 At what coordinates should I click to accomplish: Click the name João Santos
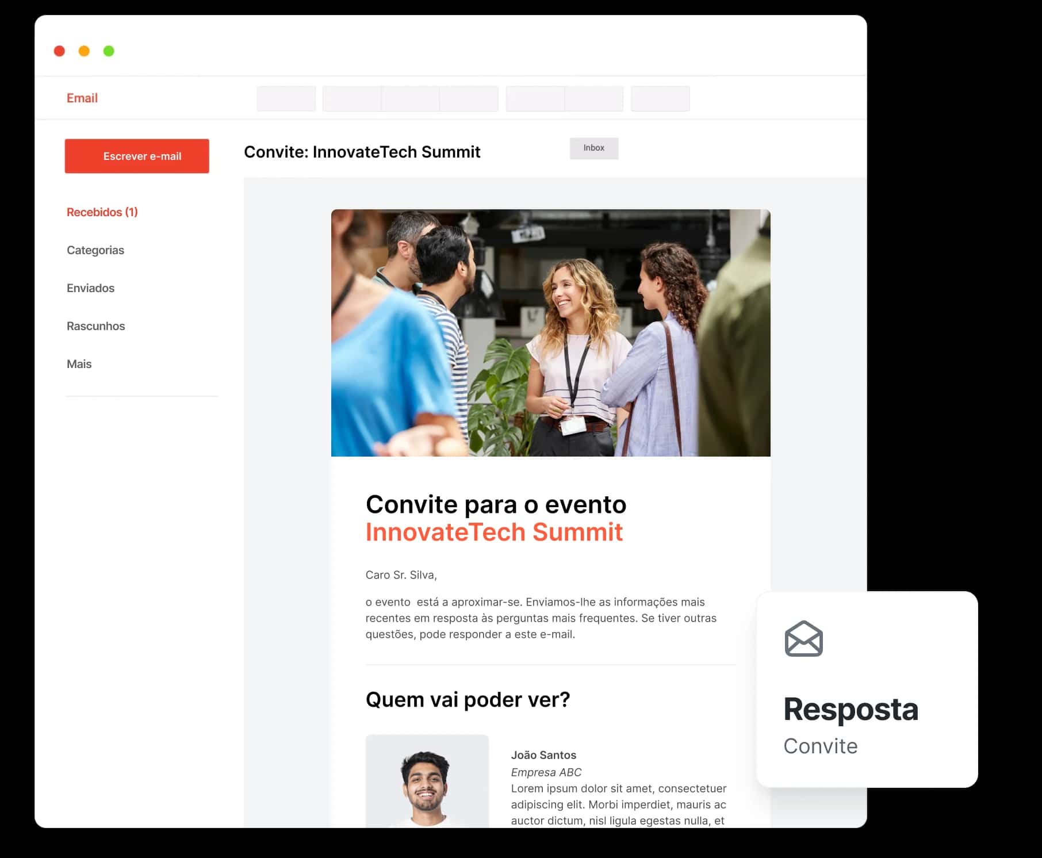coord(543,755)
